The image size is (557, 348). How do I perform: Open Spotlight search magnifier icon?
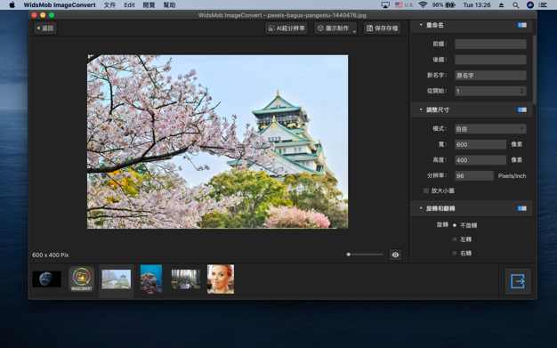click(x=515, y=5)
